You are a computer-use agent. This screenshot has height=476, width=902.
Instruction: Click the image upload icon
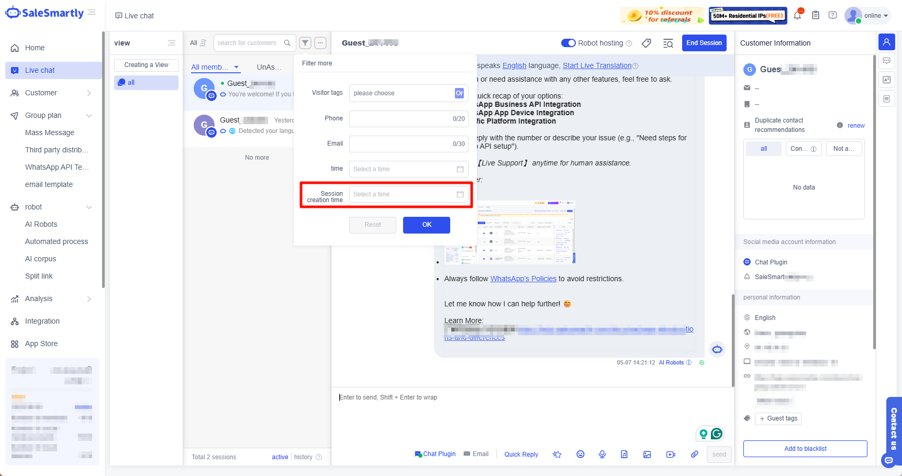pyautogui.click(x=647, y=454)
